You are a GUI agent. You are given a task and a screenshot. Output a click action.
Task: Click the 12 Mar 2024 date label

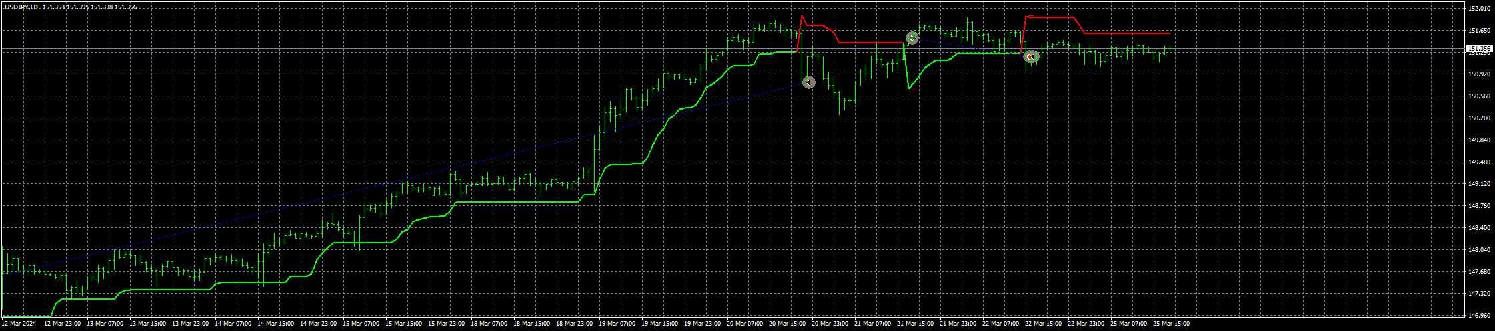click(x=19, y=324)
